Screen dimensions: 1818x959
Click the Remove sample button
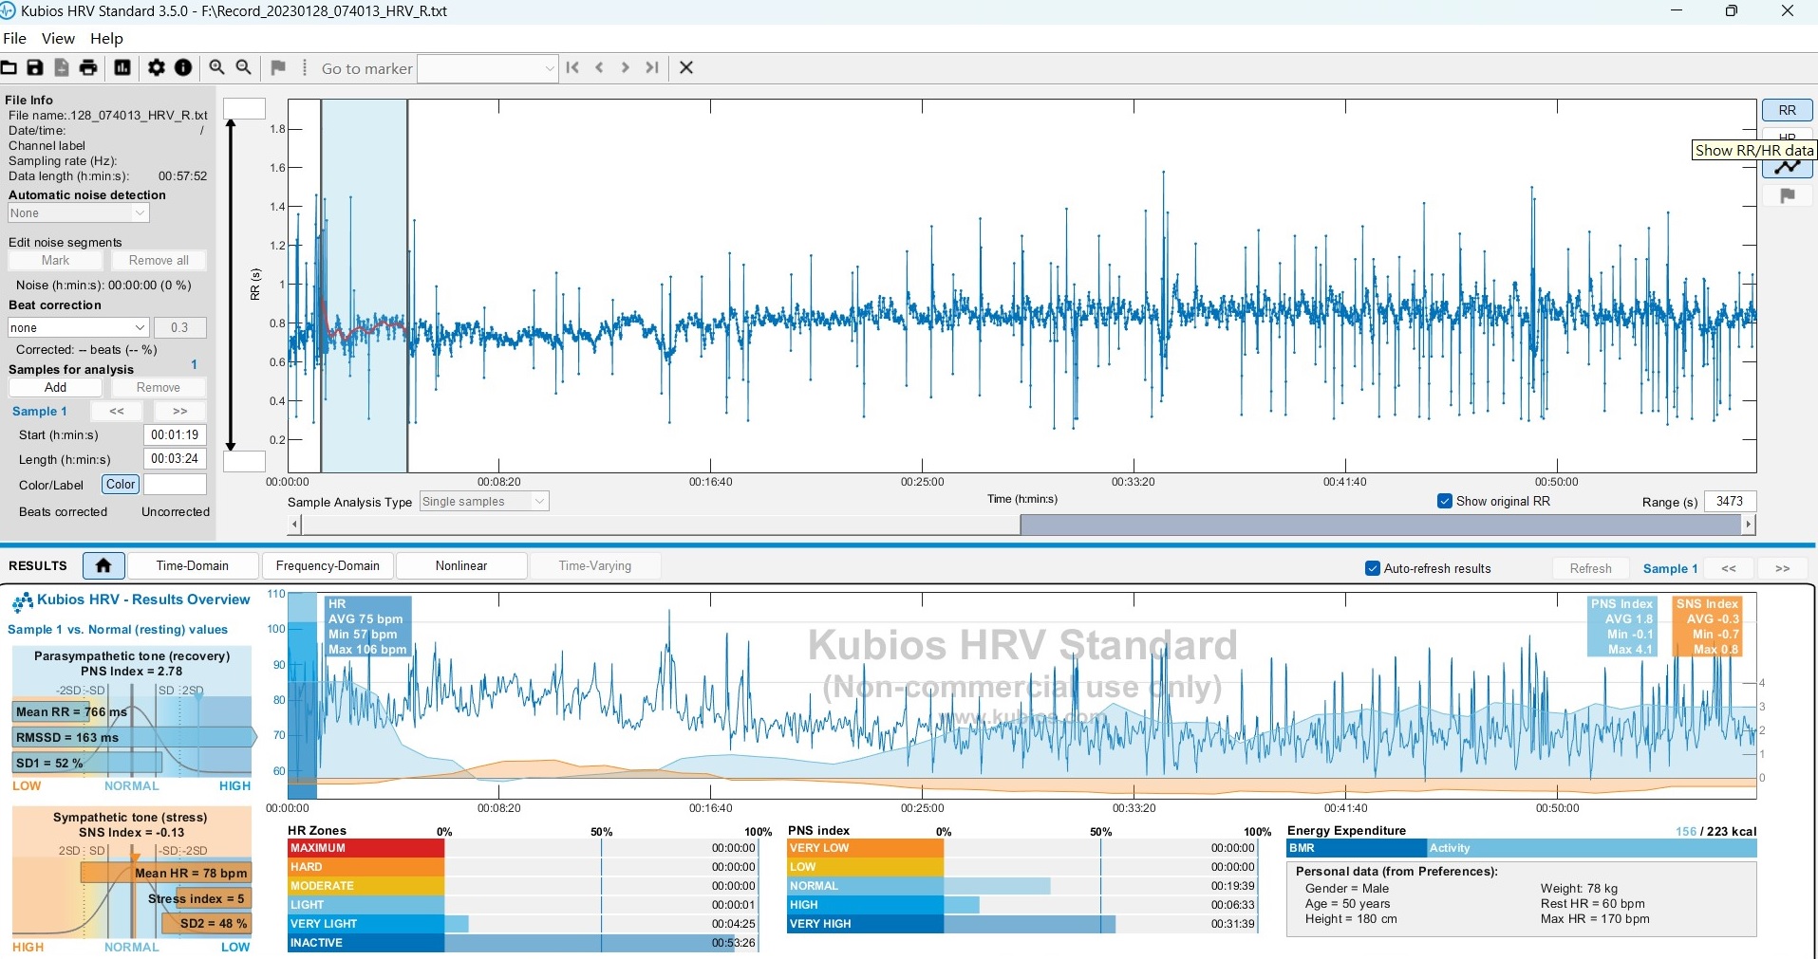(159, 387)
